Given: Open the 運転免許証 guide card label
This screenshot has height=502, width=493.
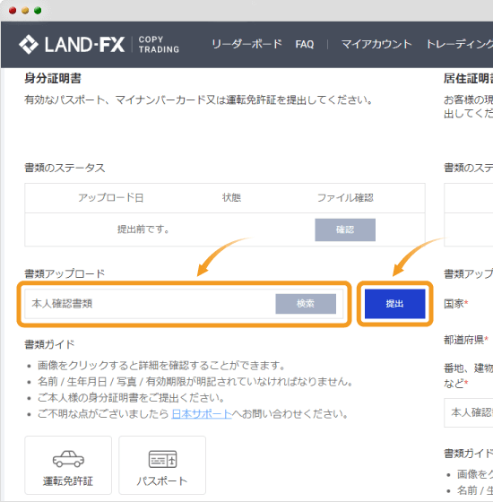Looking at the screenshot, I should click(68, 480).
